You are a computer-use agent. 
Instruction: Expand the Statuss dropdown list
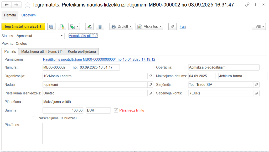(62, 36)
